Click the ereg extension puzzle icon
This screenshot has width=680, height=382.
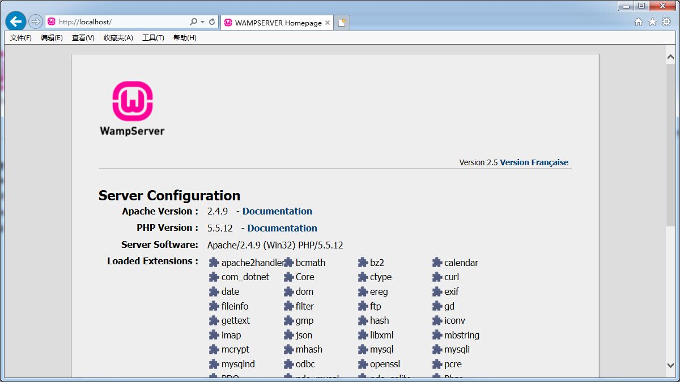[363, 292]
